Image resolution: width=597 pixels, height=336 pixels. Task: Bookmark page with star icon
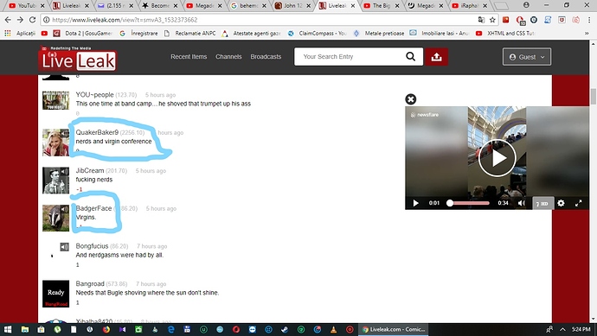(492, 20)
